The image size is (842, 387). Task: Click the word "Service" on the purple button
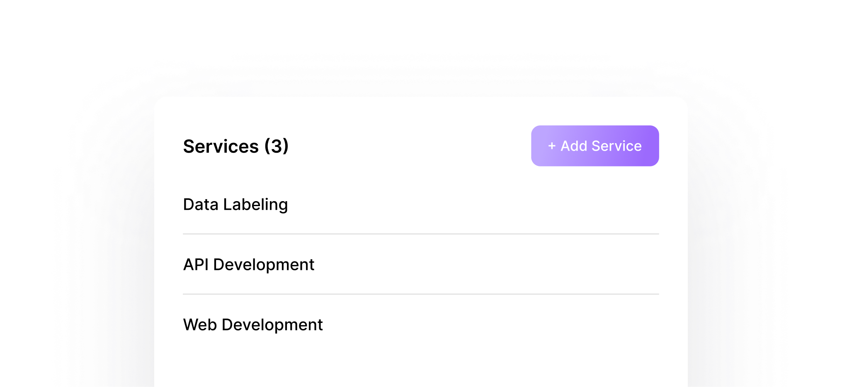pyautogui.click(x=616, y=146)
